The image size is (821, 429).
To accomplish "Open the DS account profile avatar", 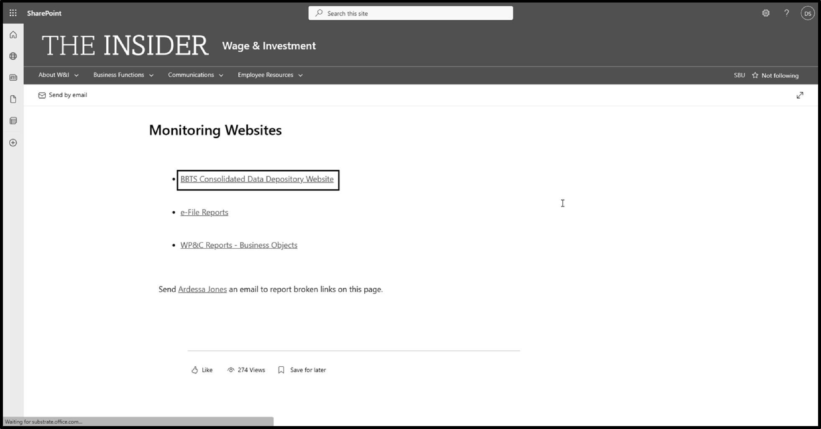I will 808,13.
